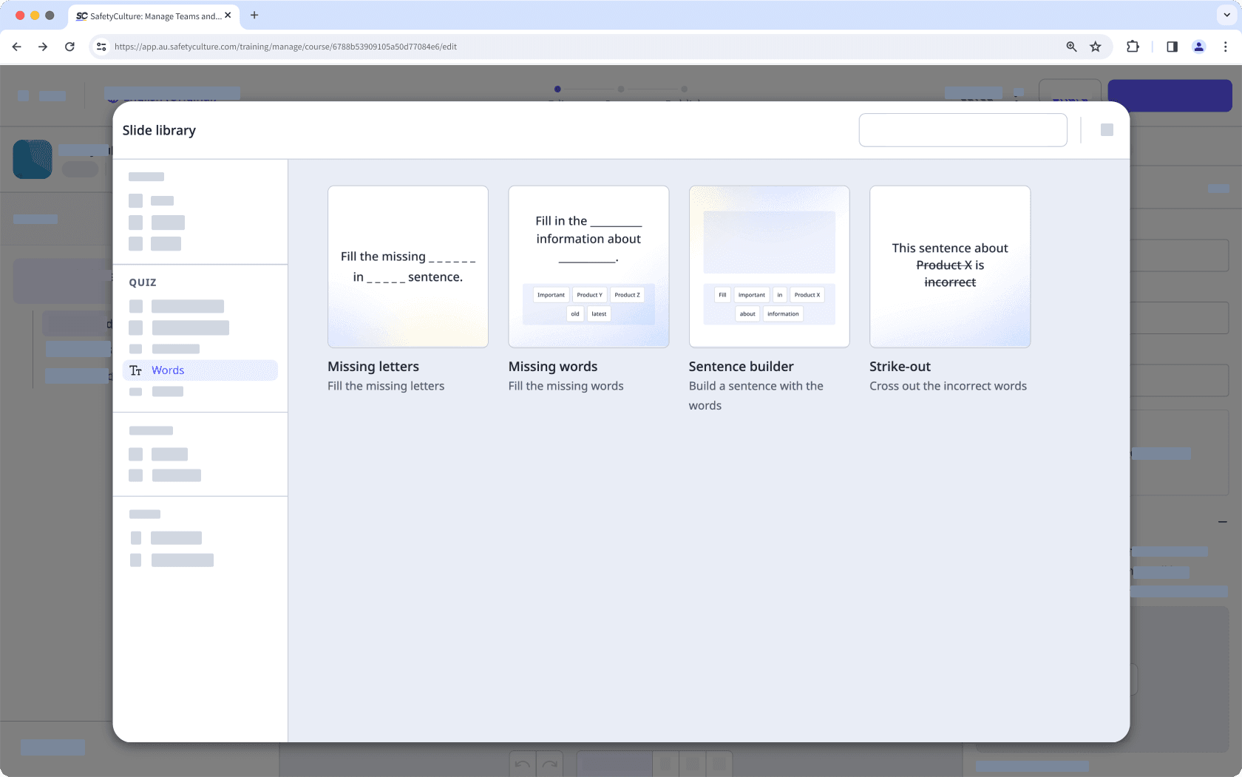Viewport: 1242px width, 777px height.
Task: Select the Strike-out slide template
Action: tap(950, 266)
